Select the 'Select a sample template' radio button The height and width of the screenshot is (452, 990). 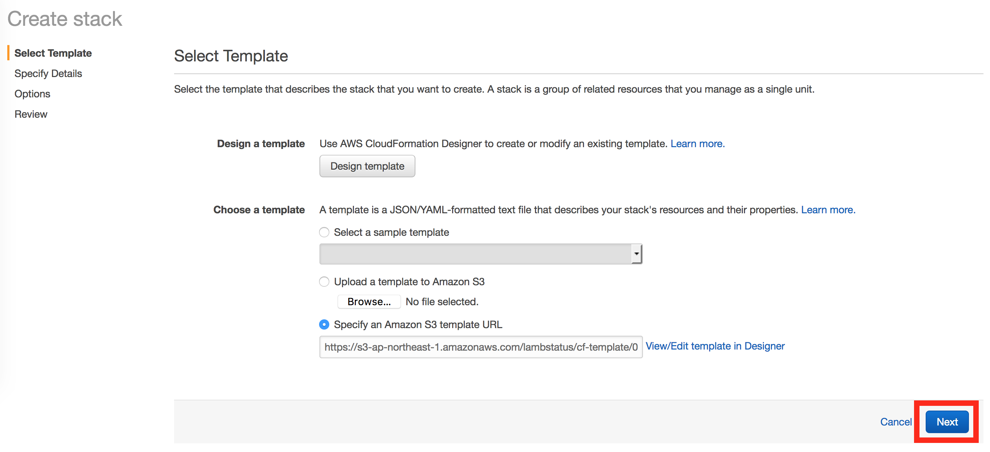click(324, 232)
